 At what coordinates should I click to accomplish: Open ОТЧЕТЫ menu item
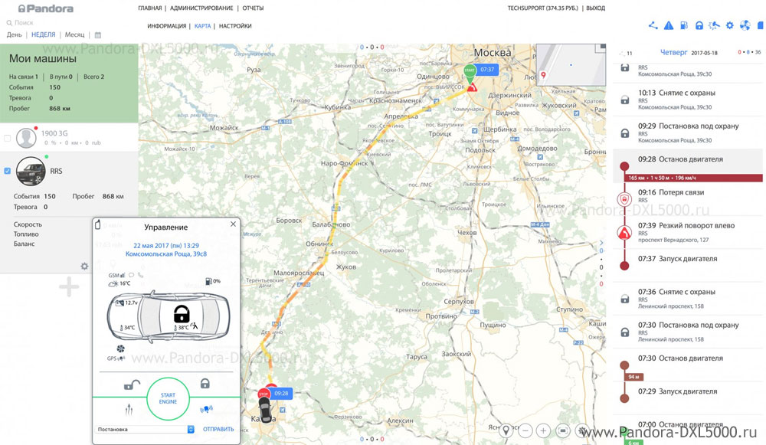tap(253, 8)
